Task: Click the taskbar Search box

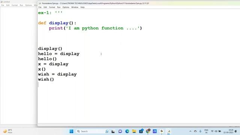Action: tap(93, 131)
